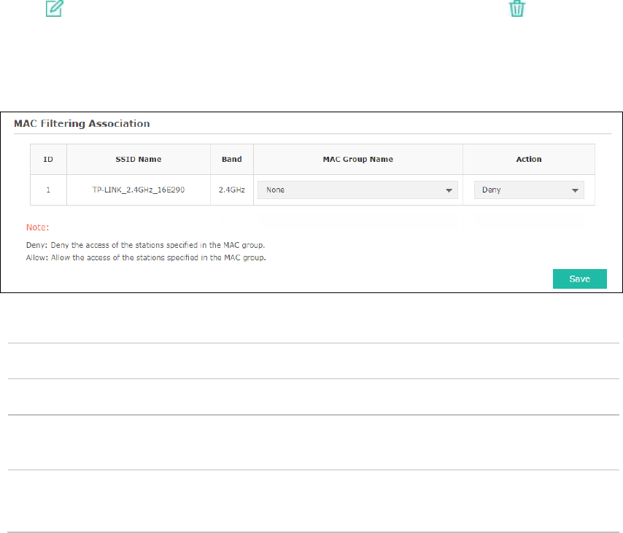This screenshot has width=623, height=533.
Task: Open the Action dropdown showing Deny
Action: click(529, 190)
